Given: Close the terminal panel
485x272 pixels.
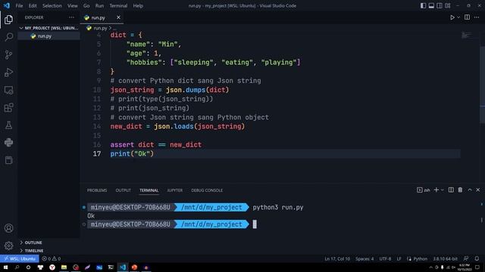Looking at the screenshot, I should (x=478, y=190).
